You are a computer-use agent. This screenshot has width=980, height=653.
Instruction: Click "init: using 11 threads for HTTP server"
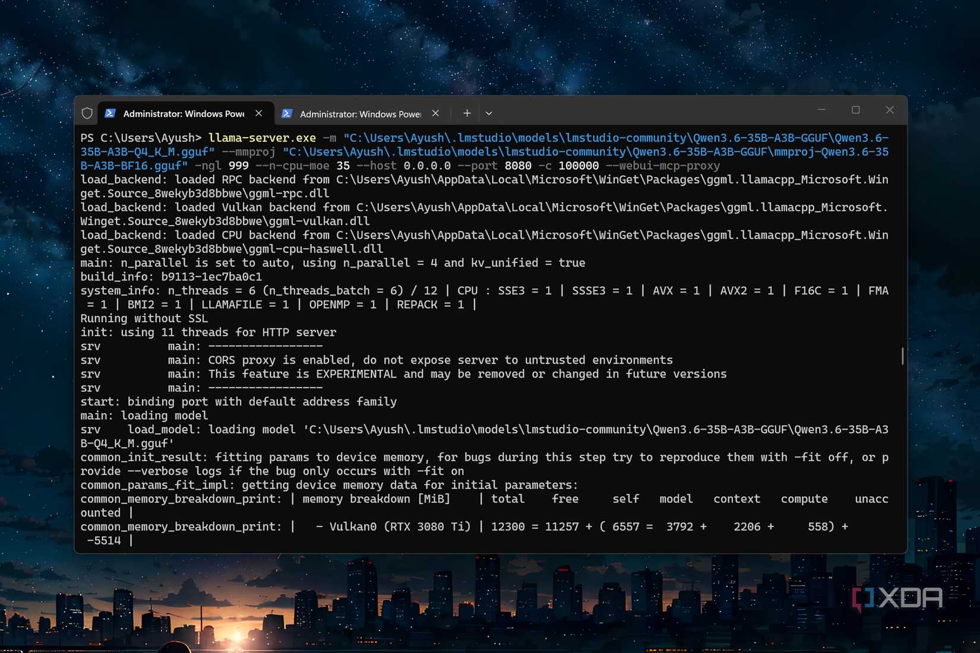pos(208,332)
